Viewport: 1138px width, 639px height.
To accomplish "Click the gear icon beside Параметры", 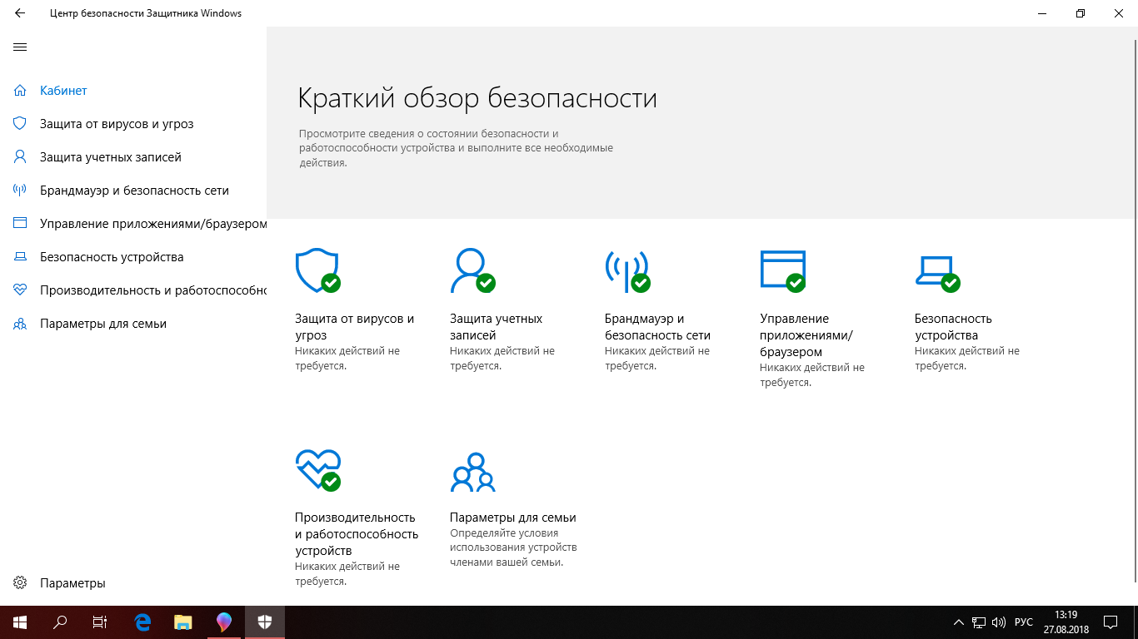I will 20,583.
